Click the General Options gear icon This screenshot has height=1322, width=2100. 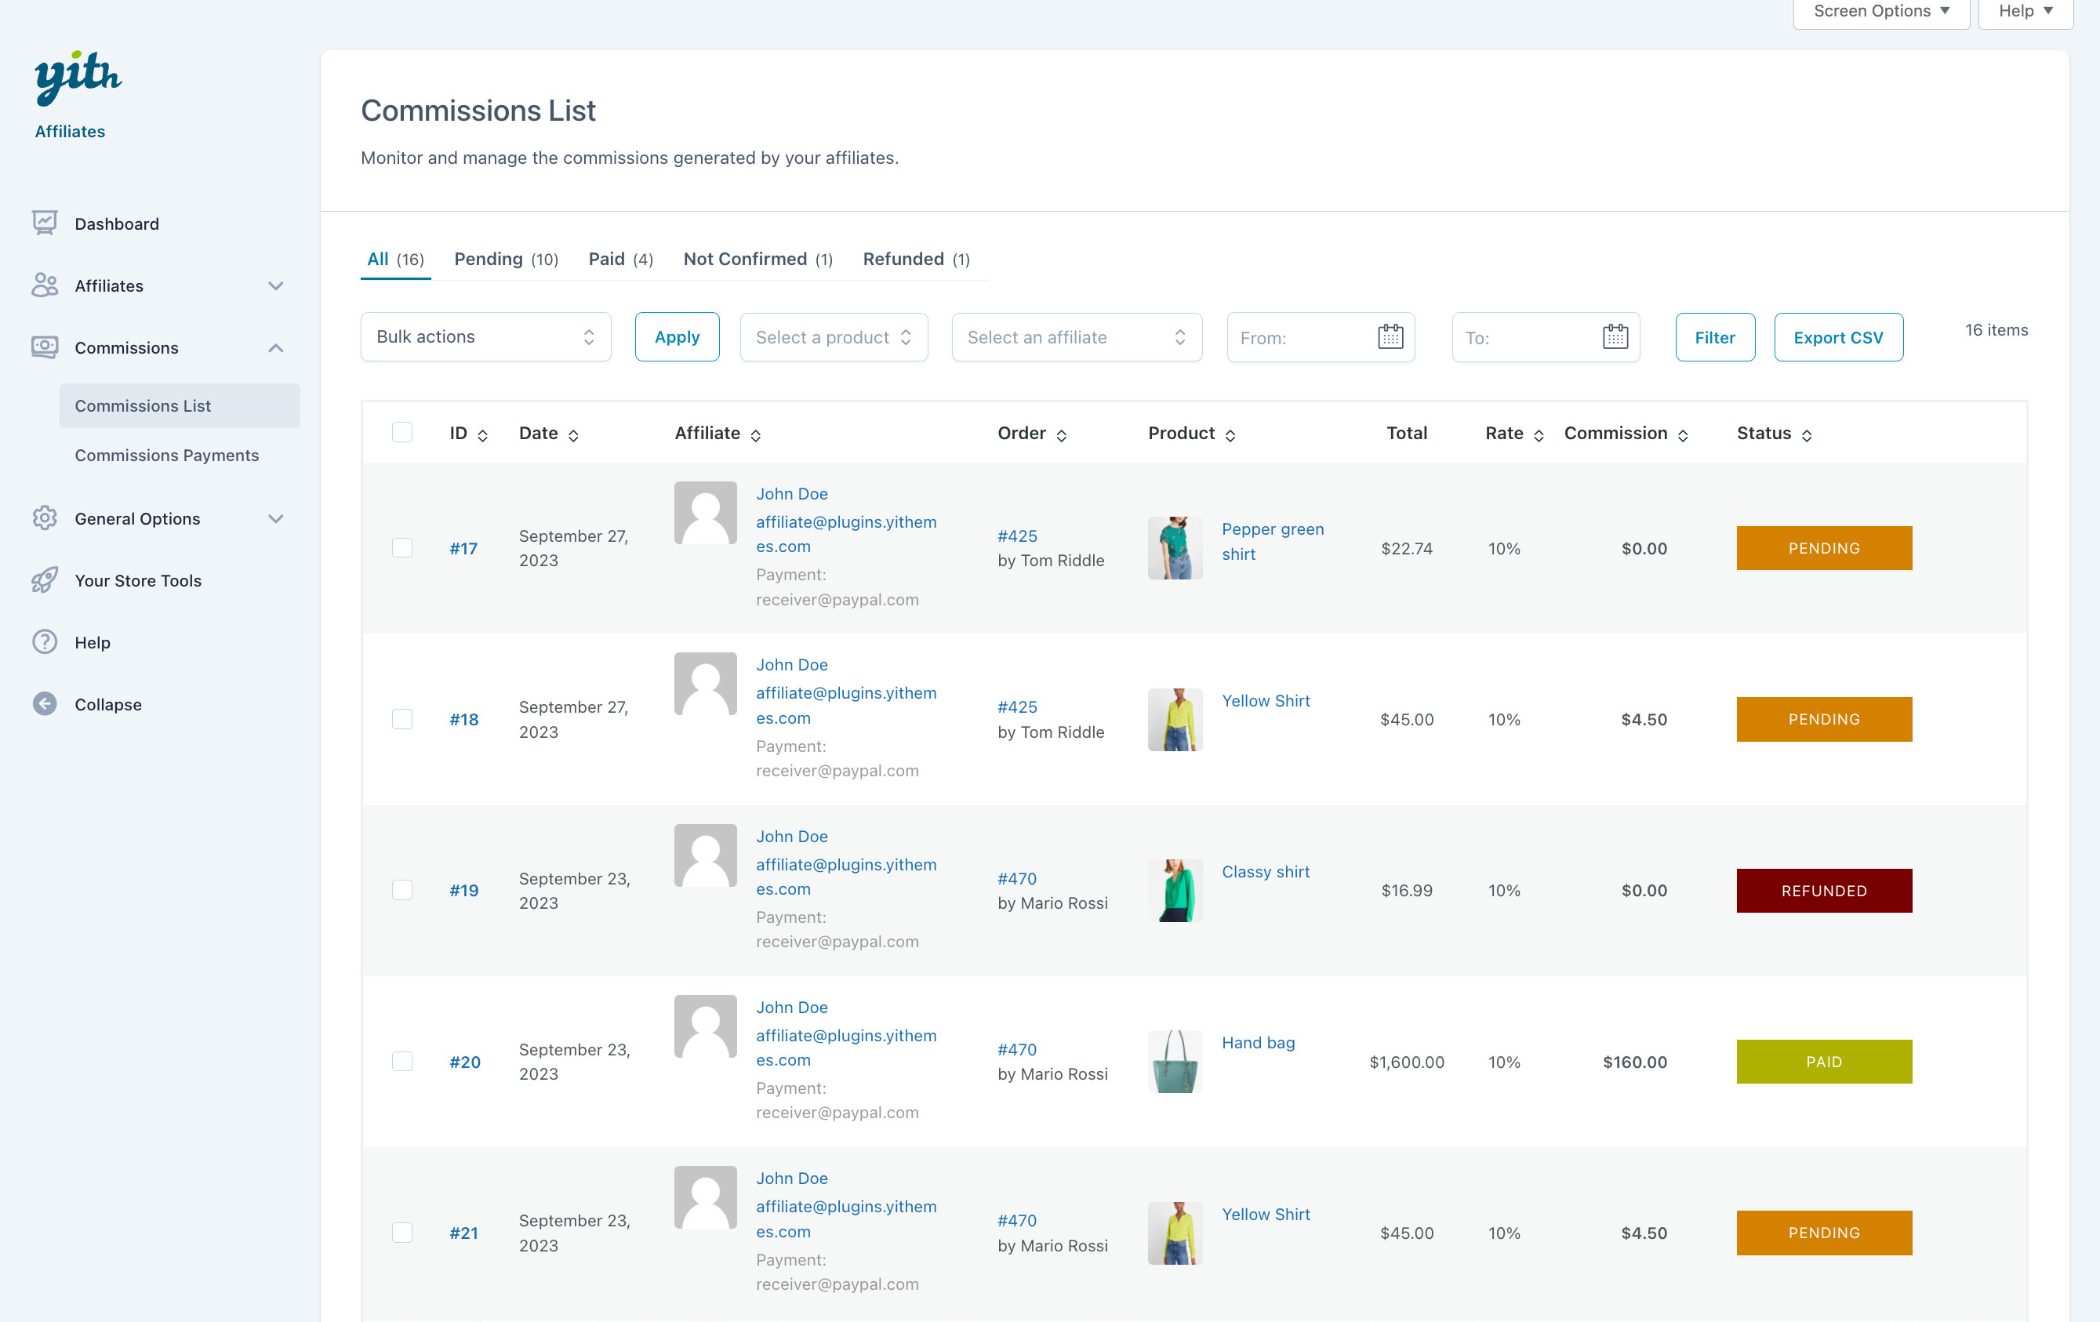click(45, 518)
